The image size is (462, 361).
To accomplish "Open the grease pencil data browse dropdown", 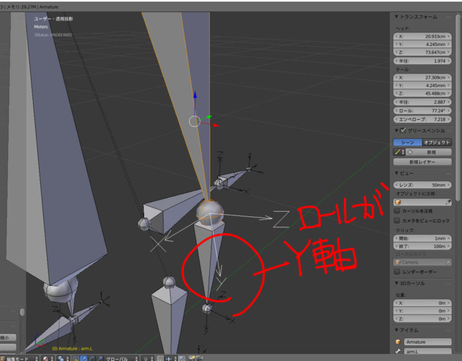I will pyautogui.click(x=399, y=152).
